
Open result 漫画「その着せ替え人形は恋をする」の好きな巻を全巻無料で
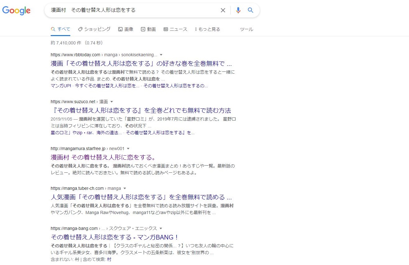141,64
